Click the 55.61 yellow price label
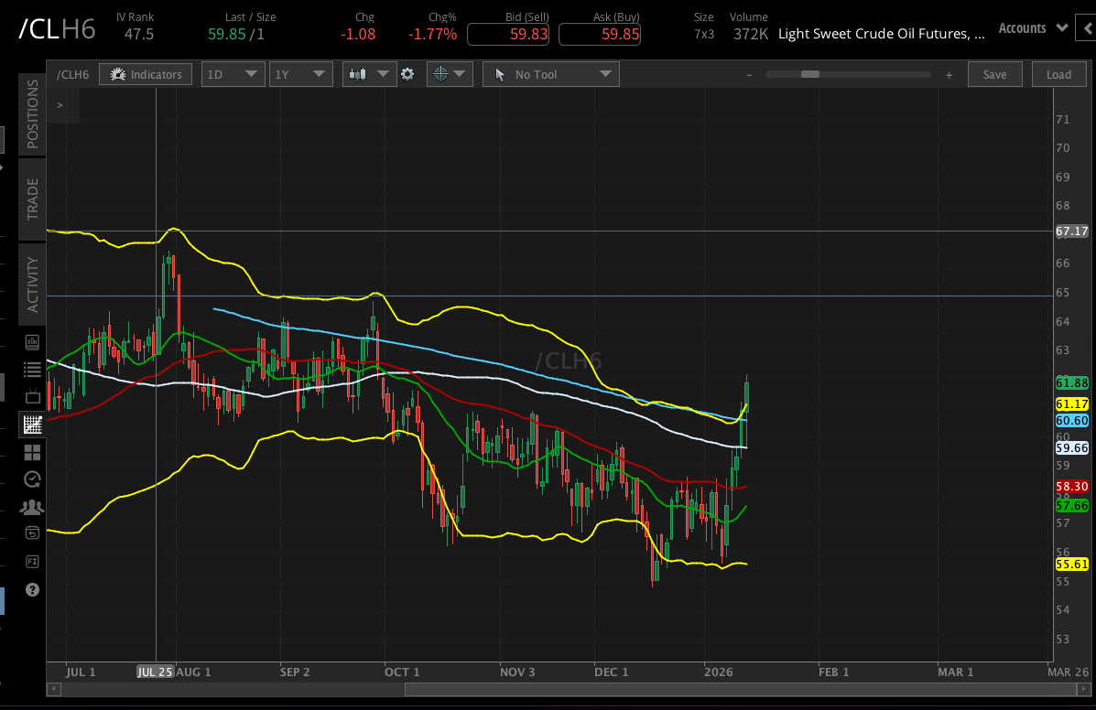Viewport: 1096px width, 710px height. pos(1071,565)
